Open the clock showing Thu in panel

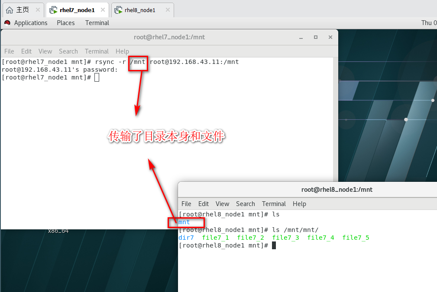point(429,23)
